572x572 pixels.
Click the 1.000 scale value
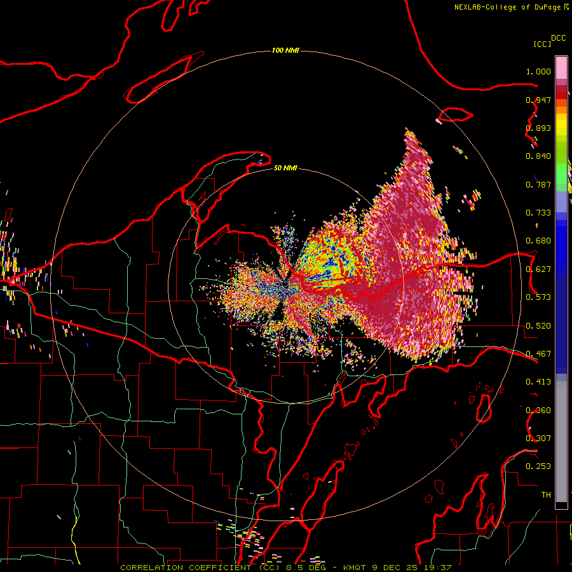(538, 71)
